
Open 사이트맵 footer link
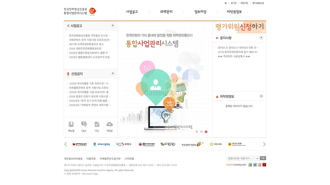click(129, 159)
